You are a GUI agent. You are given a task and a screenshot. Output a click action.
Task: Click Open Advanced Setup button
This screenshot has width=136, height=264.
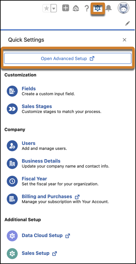[x=68, y=58]
